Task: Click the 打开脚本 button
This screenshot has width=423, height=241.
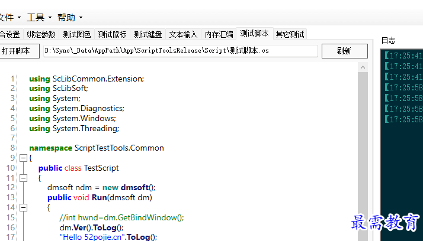Action: click(x=19, y=51)
